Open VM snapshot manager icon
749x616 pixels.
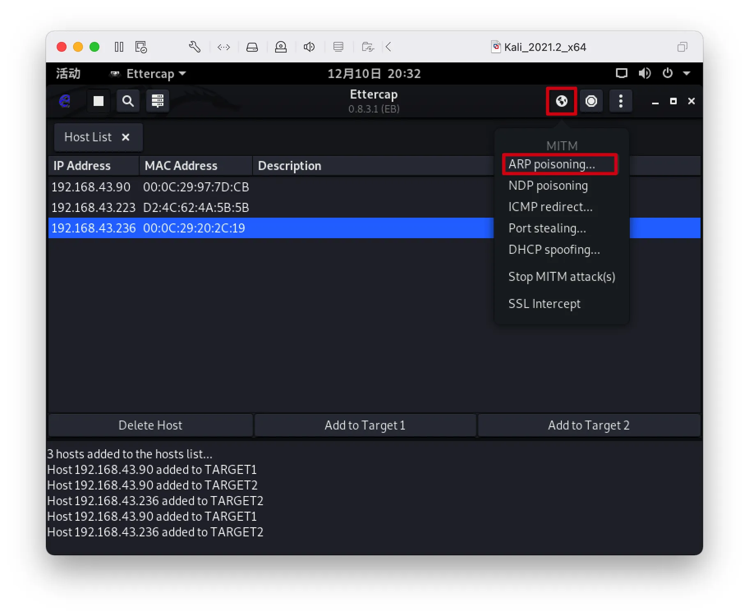tap(141, 47)
